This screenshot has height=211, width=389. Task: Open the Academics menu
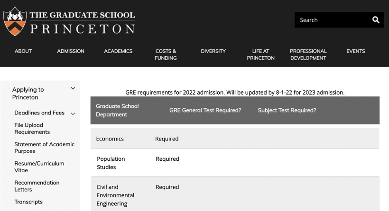click(x=118, y=51)
